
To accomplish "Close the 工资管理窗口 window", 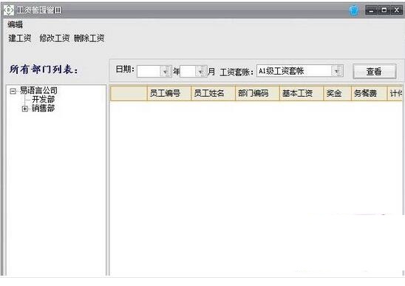I will click(x=396, y=10).
